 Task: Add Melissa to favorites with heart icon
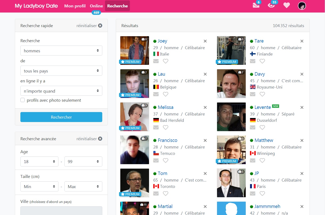(x=166, y=127)
